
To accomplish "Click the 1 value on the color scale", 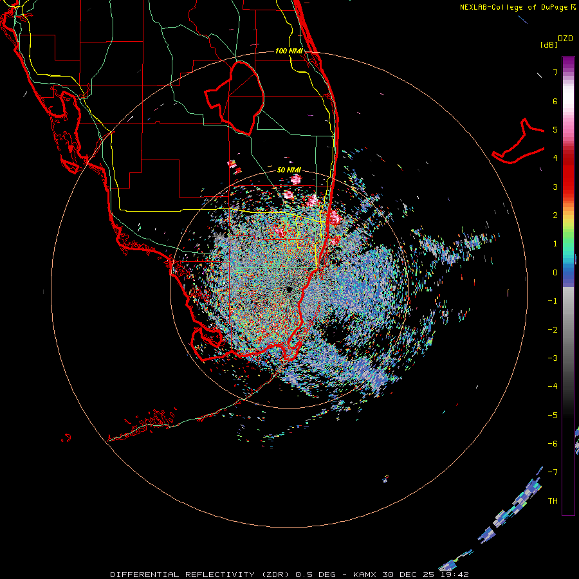I will coord(555,244).
